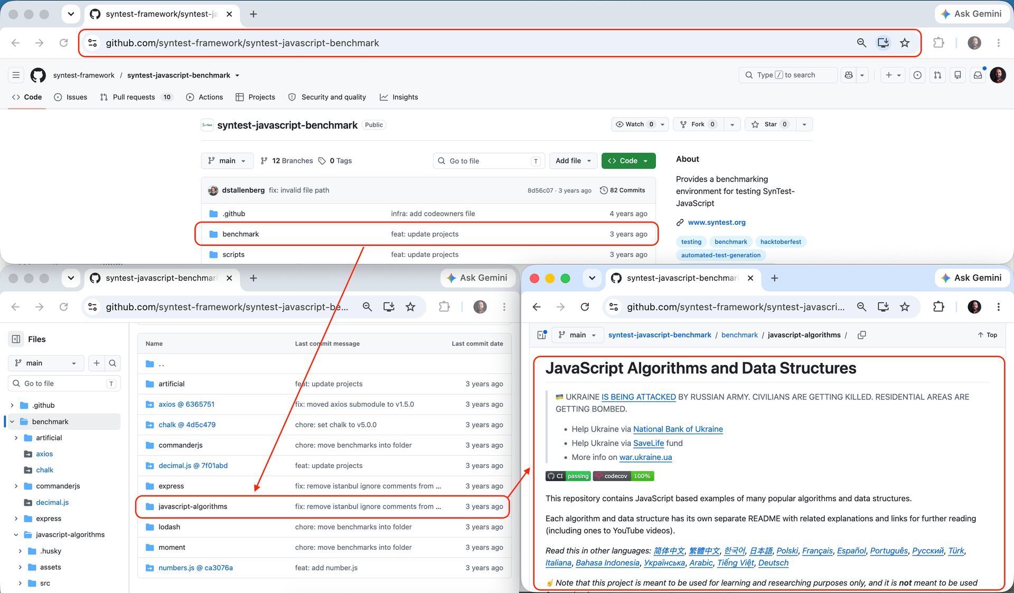Expand the artificial folder in file tree
Viewport: 1014px width, 593px height.
(16, 438)
